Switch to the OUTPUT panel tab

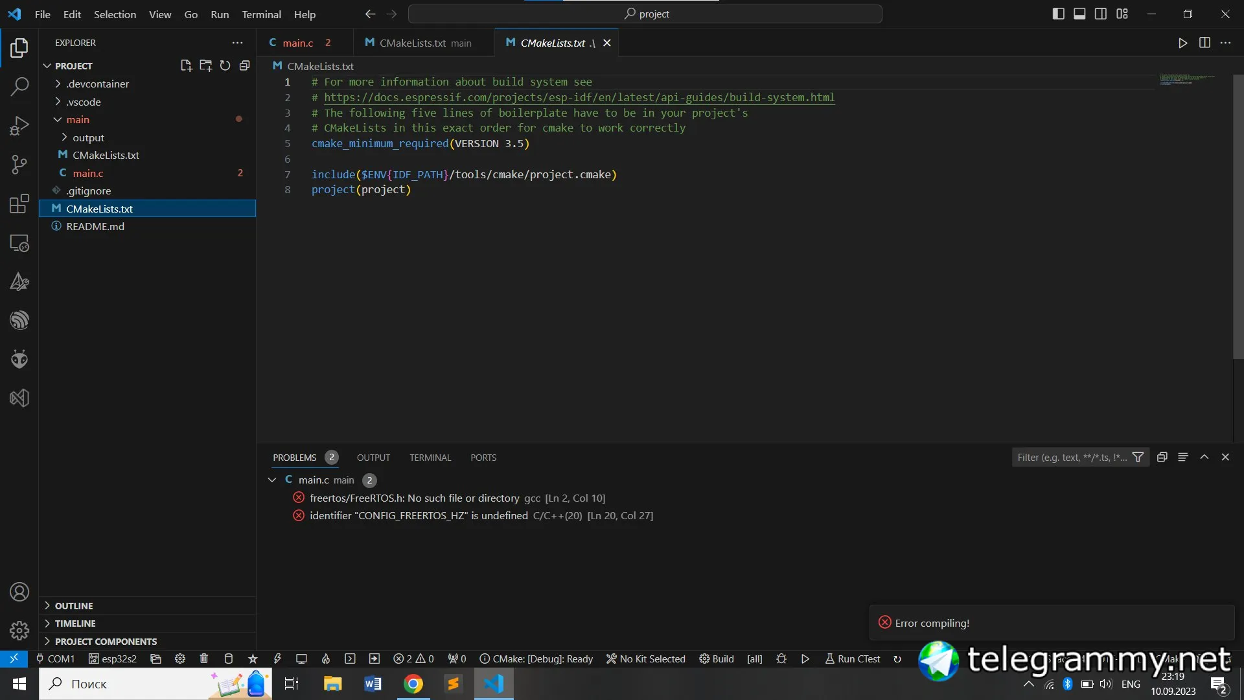point(373,457)
